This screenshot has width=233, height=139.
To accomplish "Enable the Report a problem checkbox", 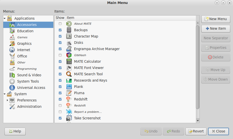I will click(x=60, y=112).
